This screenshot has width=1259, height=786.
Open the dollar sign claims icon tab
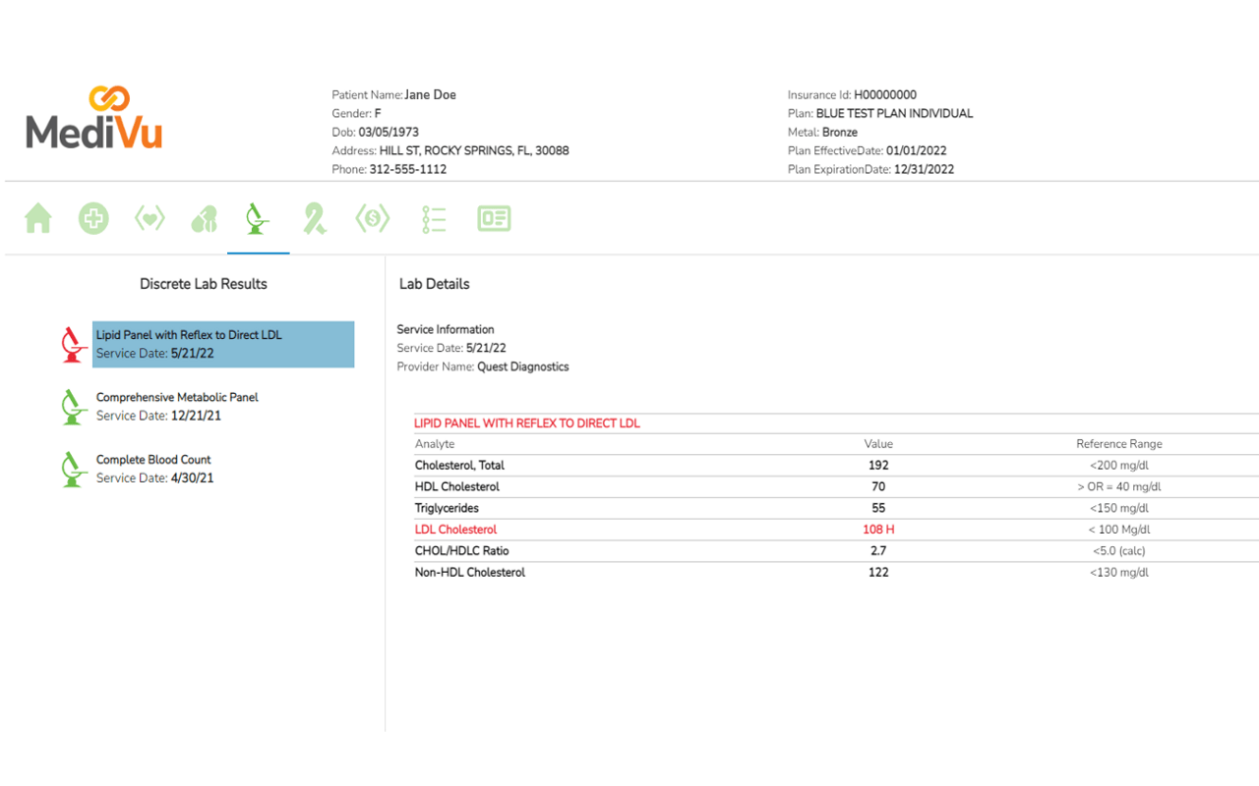(373, 218)
